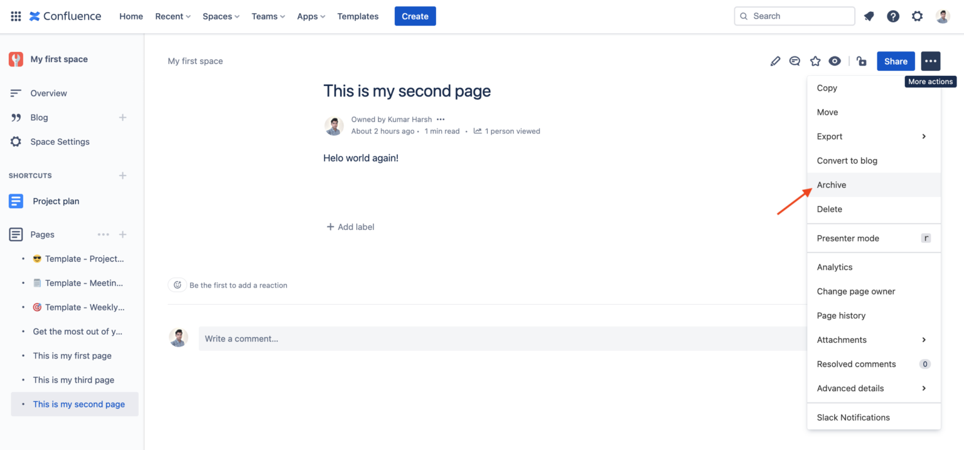
Task: Click your profile avatar in the top right
Action: click(x=943, y=16)
